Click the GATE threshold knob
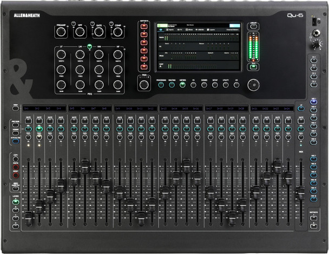The image size is (329, 258). coord(99,32)
